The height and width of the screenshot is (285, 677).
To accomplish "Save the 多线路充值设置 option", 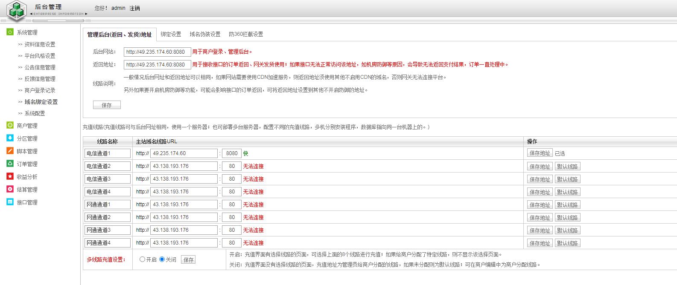I will coord(188,259).
